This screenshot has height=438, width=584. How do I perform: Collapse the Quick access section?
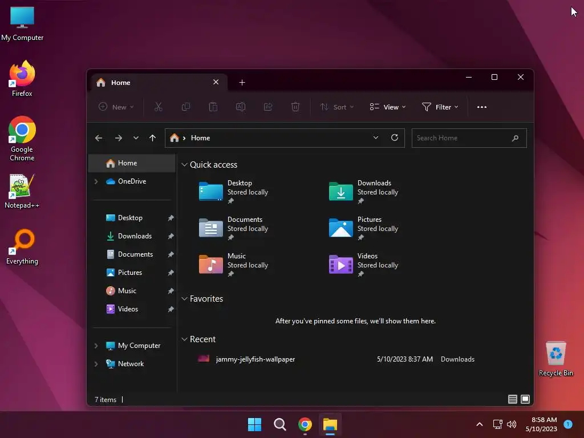click(x=184, y=165)
